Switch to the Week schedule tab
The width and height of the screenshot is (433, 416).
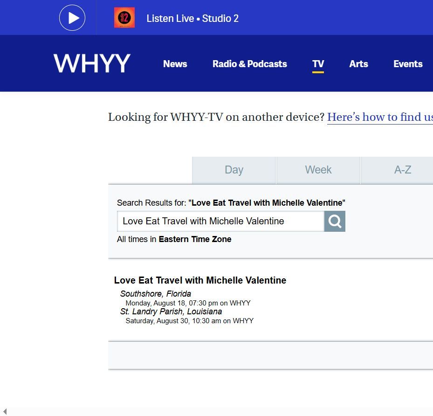click(318, 170)
